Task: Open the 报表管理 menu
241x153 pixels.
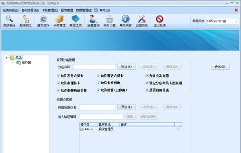Action: point(67,10)
